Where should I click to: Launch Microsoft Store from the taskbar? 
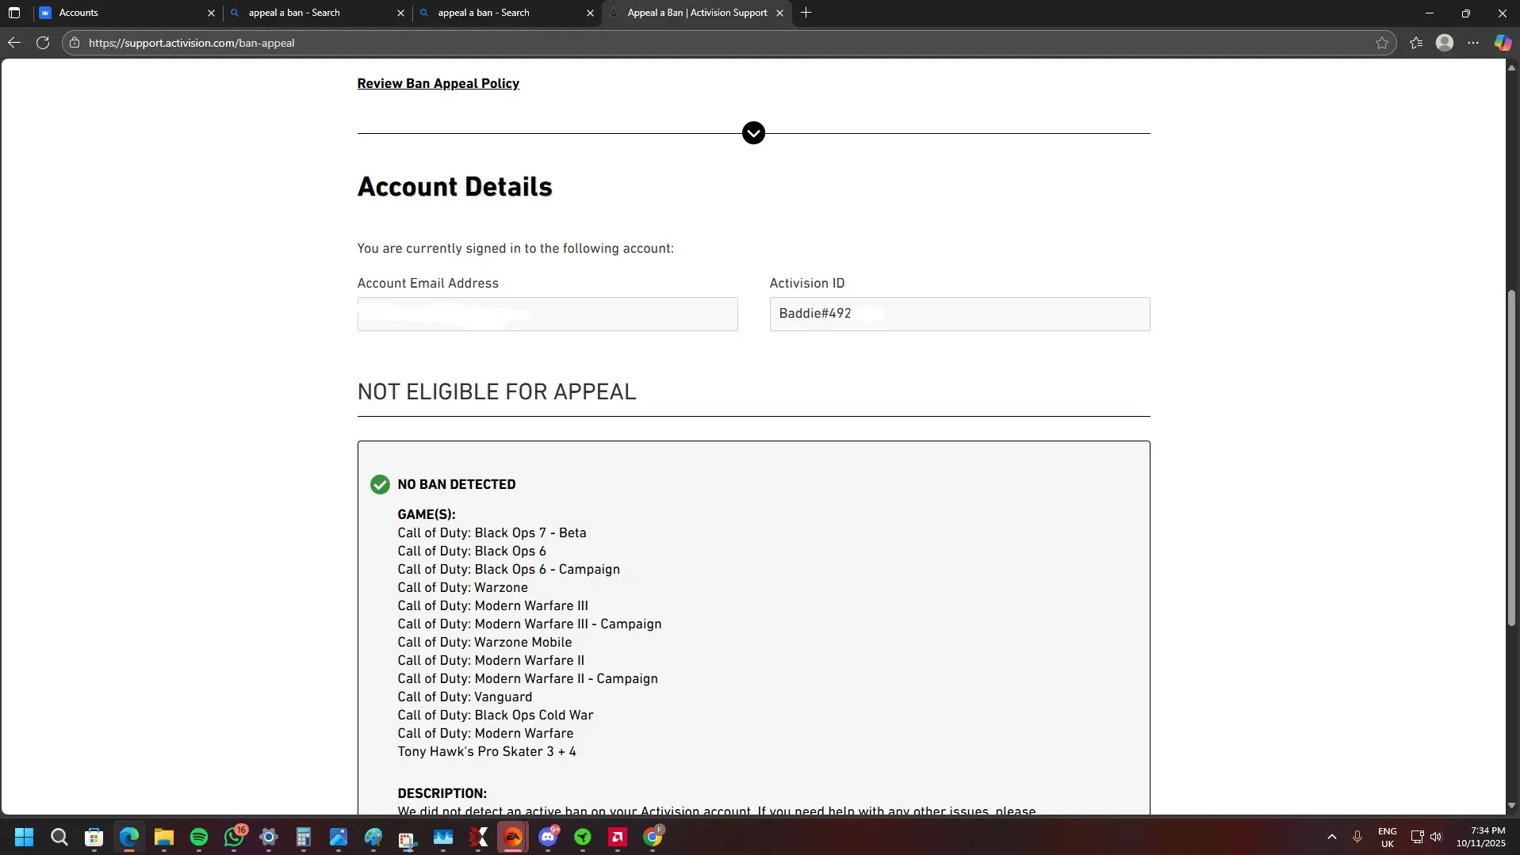[x=94, y=837]
